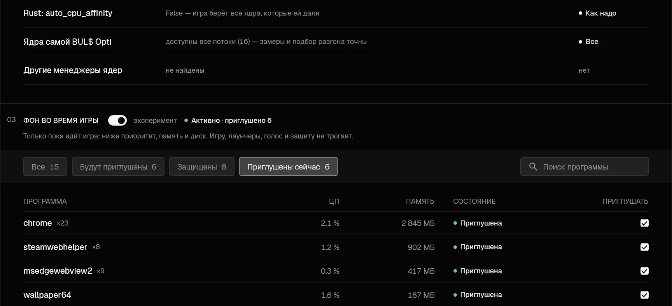
Task: Click msedgewebview2's memory '417 МБ'
Action: (x=421, y=271)
